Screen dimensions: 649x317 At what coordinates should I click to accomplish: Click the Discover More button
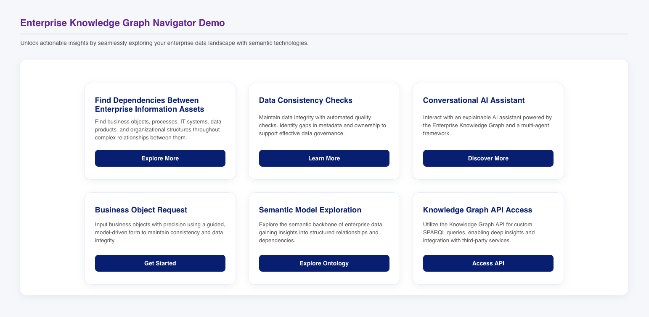pyautogui.click(x=488, y=158)
